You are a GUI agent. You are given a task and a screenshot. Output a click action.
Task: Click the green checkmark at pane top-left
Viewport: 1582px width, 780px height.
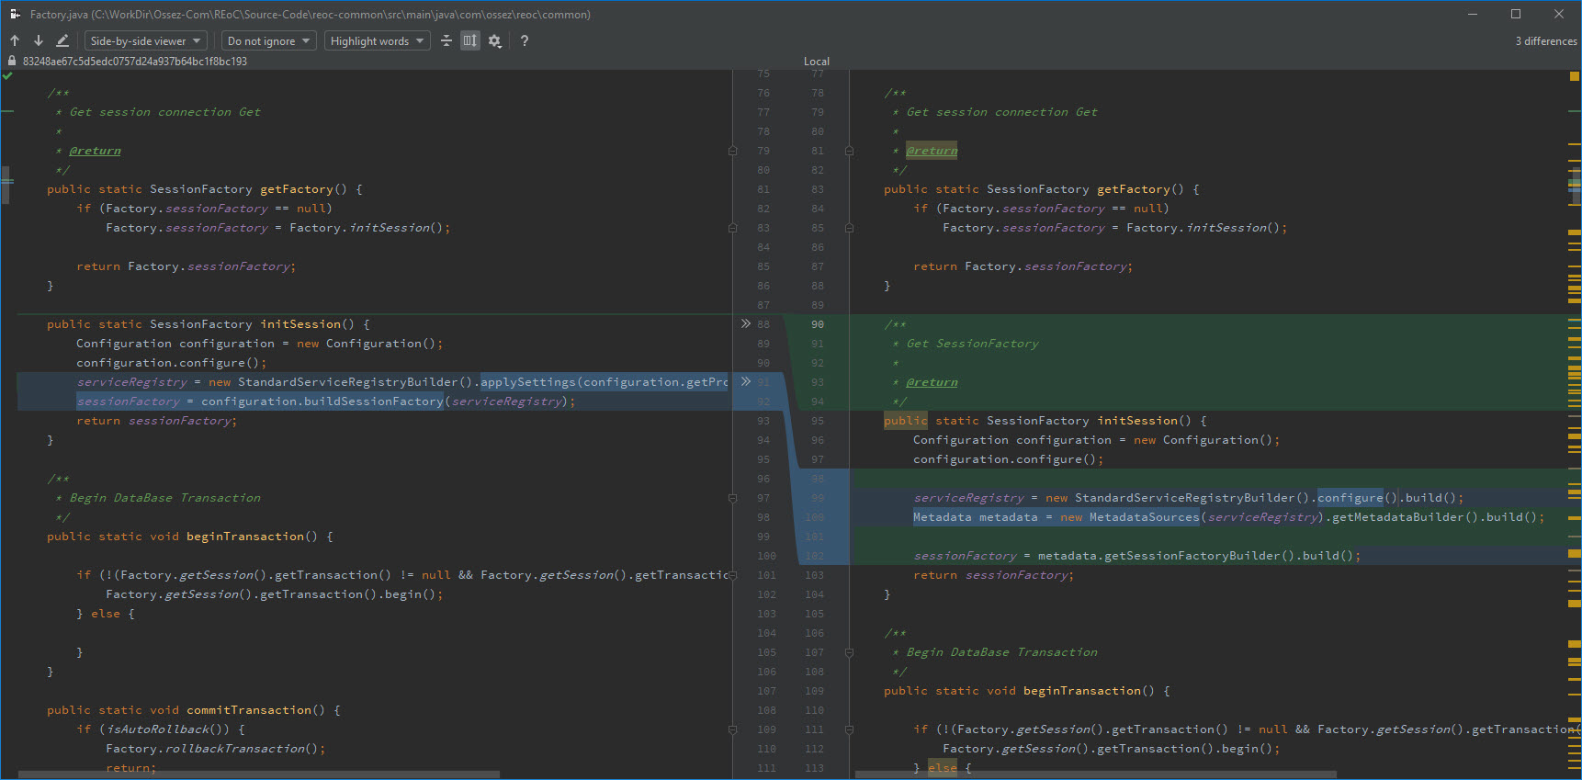(x=7, y=76)
